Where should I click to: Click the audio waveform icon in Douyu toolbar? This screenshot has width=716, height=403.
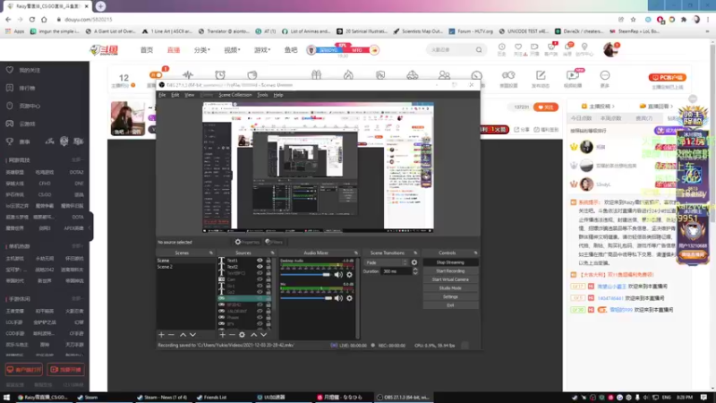pyautogui.click(x=188, y=75)
